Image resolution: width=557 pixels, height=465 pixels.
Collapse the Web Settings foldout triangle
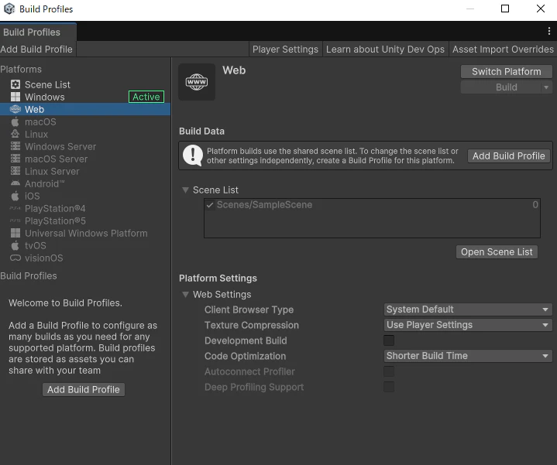(185, 294)
